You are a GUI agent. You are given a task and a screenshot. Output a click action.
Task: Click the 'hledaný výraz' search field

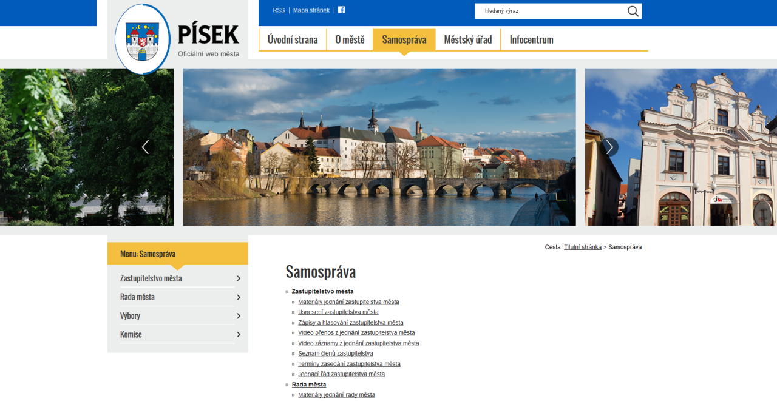pos(549,11)
